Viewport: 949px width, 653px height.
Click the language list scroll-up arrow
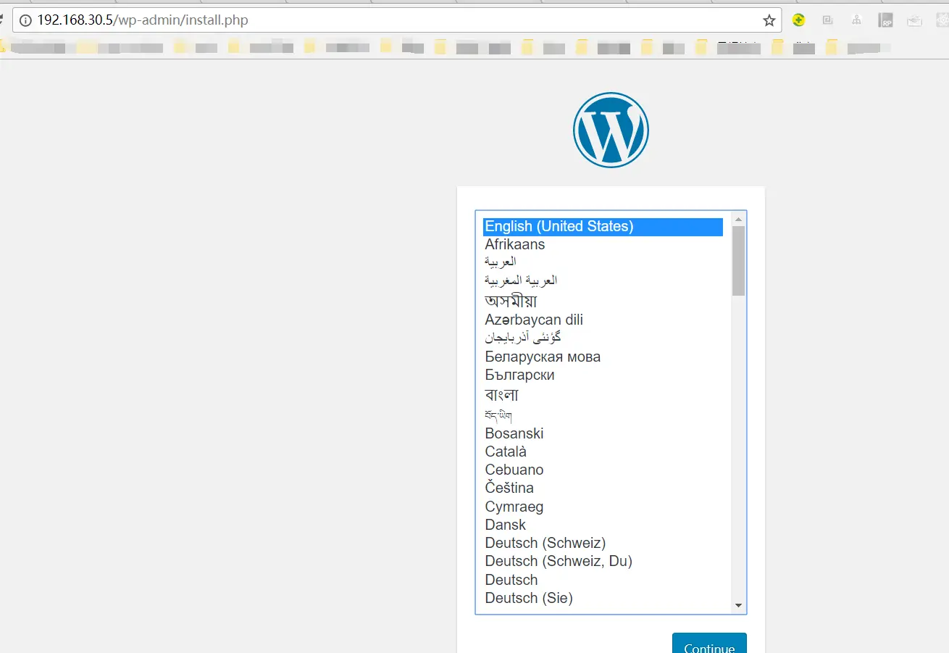point(738,219)
